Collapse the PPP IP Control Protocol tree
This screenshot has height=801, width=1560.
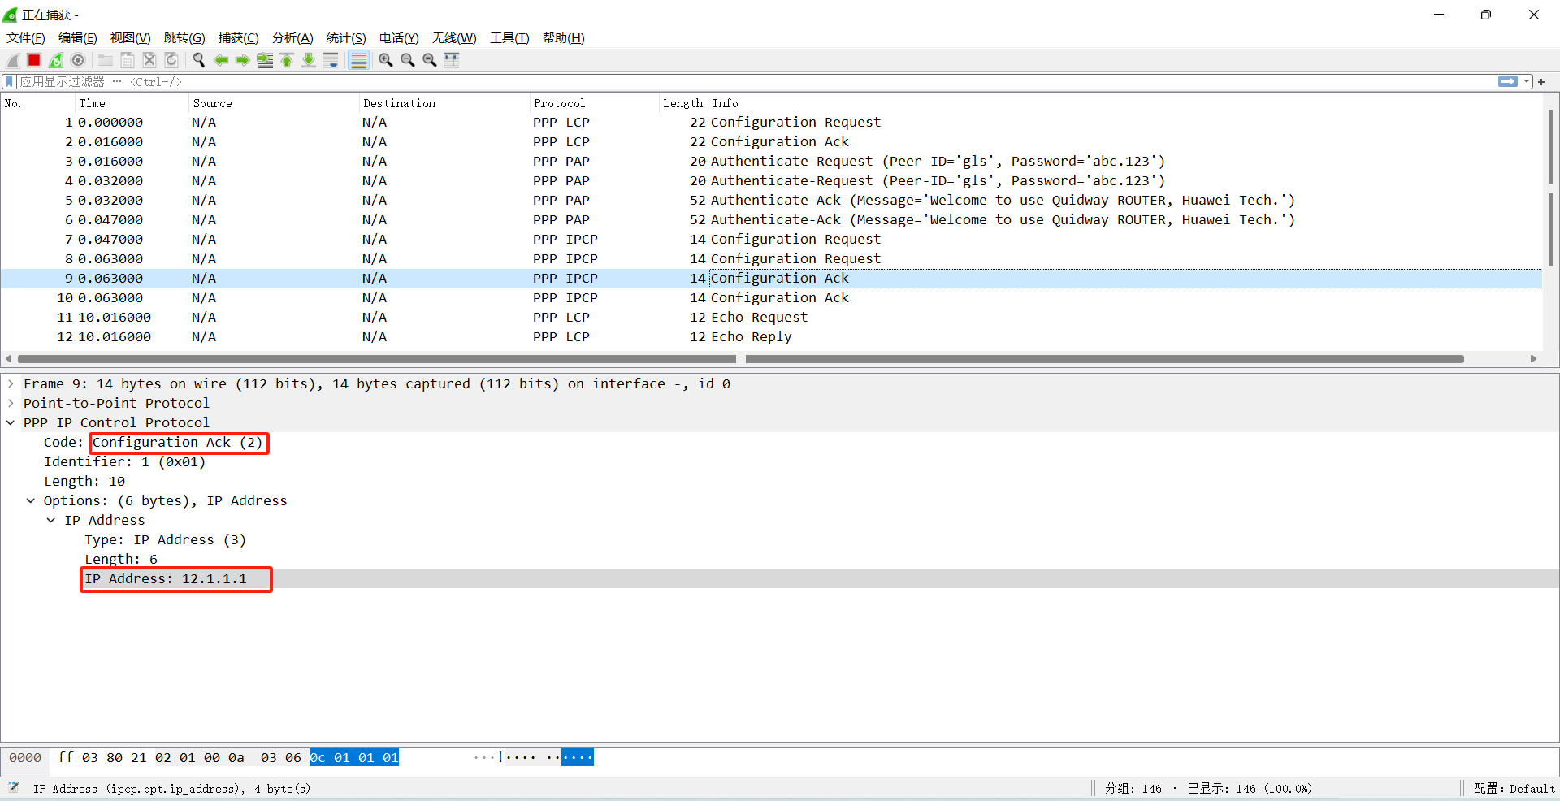point(11,422)
